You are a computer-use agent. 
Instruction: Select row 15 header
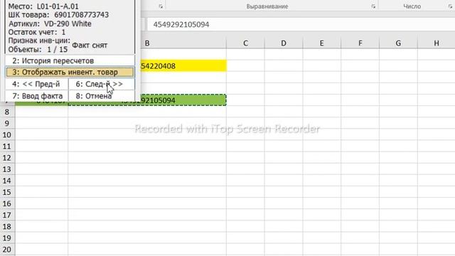point(7,192)
